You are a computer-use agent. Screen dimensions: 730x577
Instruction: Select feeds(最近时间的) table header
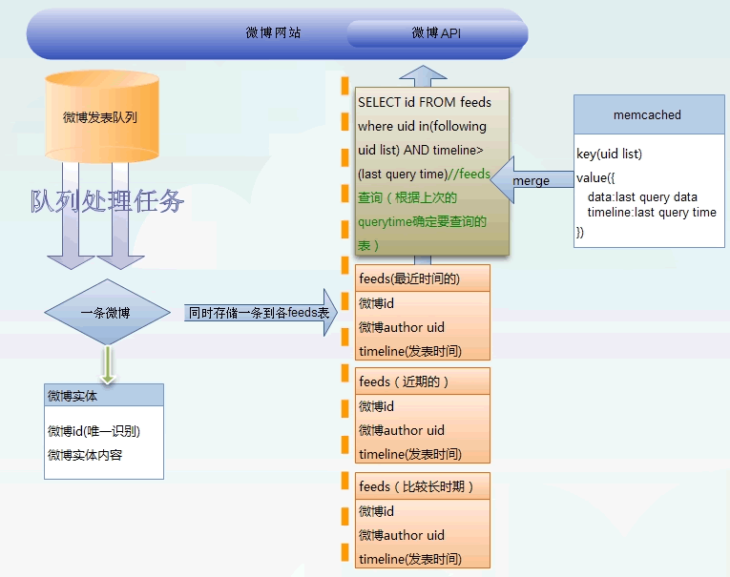click(x=423, y=278)
